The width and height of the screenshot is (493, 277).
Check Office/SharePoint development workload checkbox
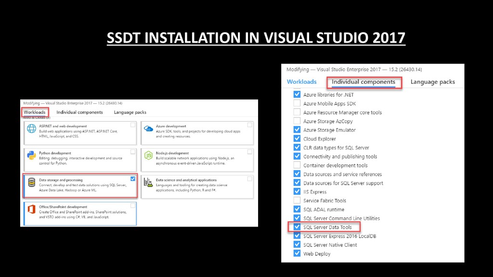click(133, 206)
